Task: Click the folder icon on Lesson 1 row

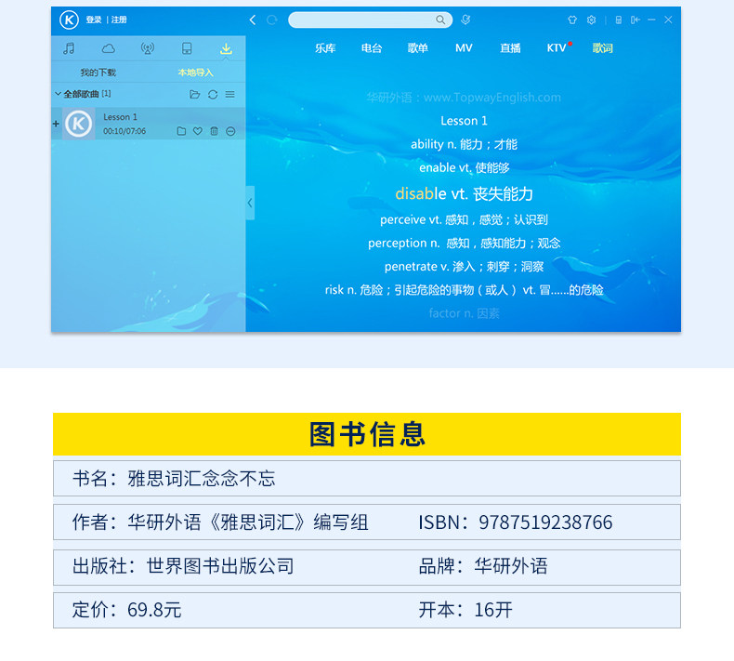Action: (x=181, y=131)
